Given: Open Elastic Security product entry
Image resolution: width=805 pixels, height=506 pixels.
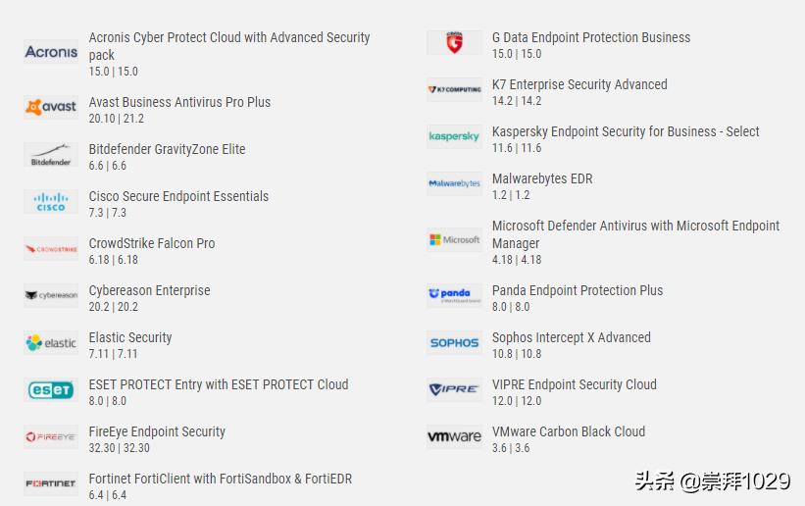Looking at the screenshot, I should (130, 337).
